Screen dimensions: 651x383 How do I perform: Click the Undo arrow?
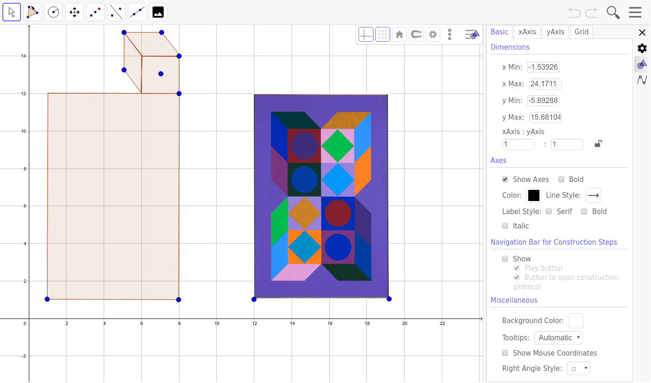[574, 13]
